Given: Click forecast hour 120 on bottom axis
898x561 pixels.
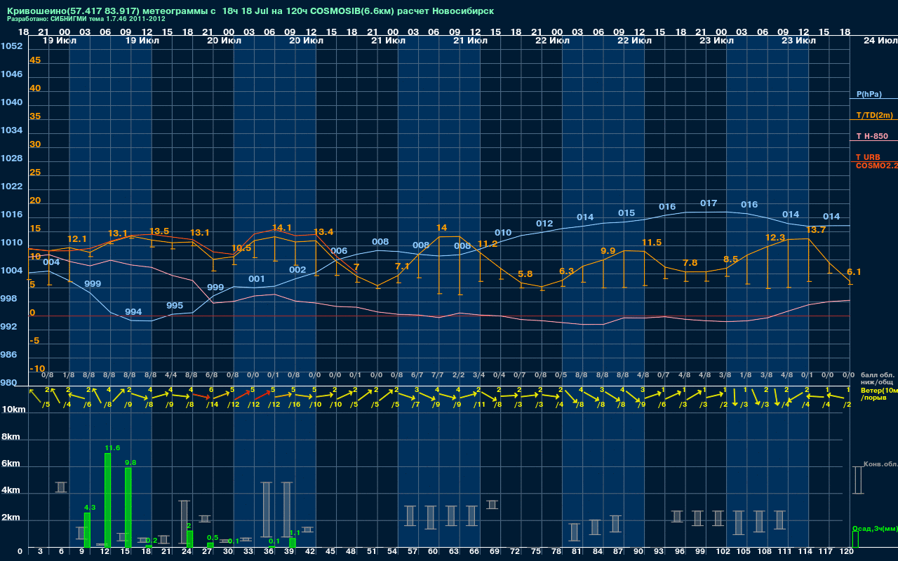Looking at the screenshot, I should [847, 552].
